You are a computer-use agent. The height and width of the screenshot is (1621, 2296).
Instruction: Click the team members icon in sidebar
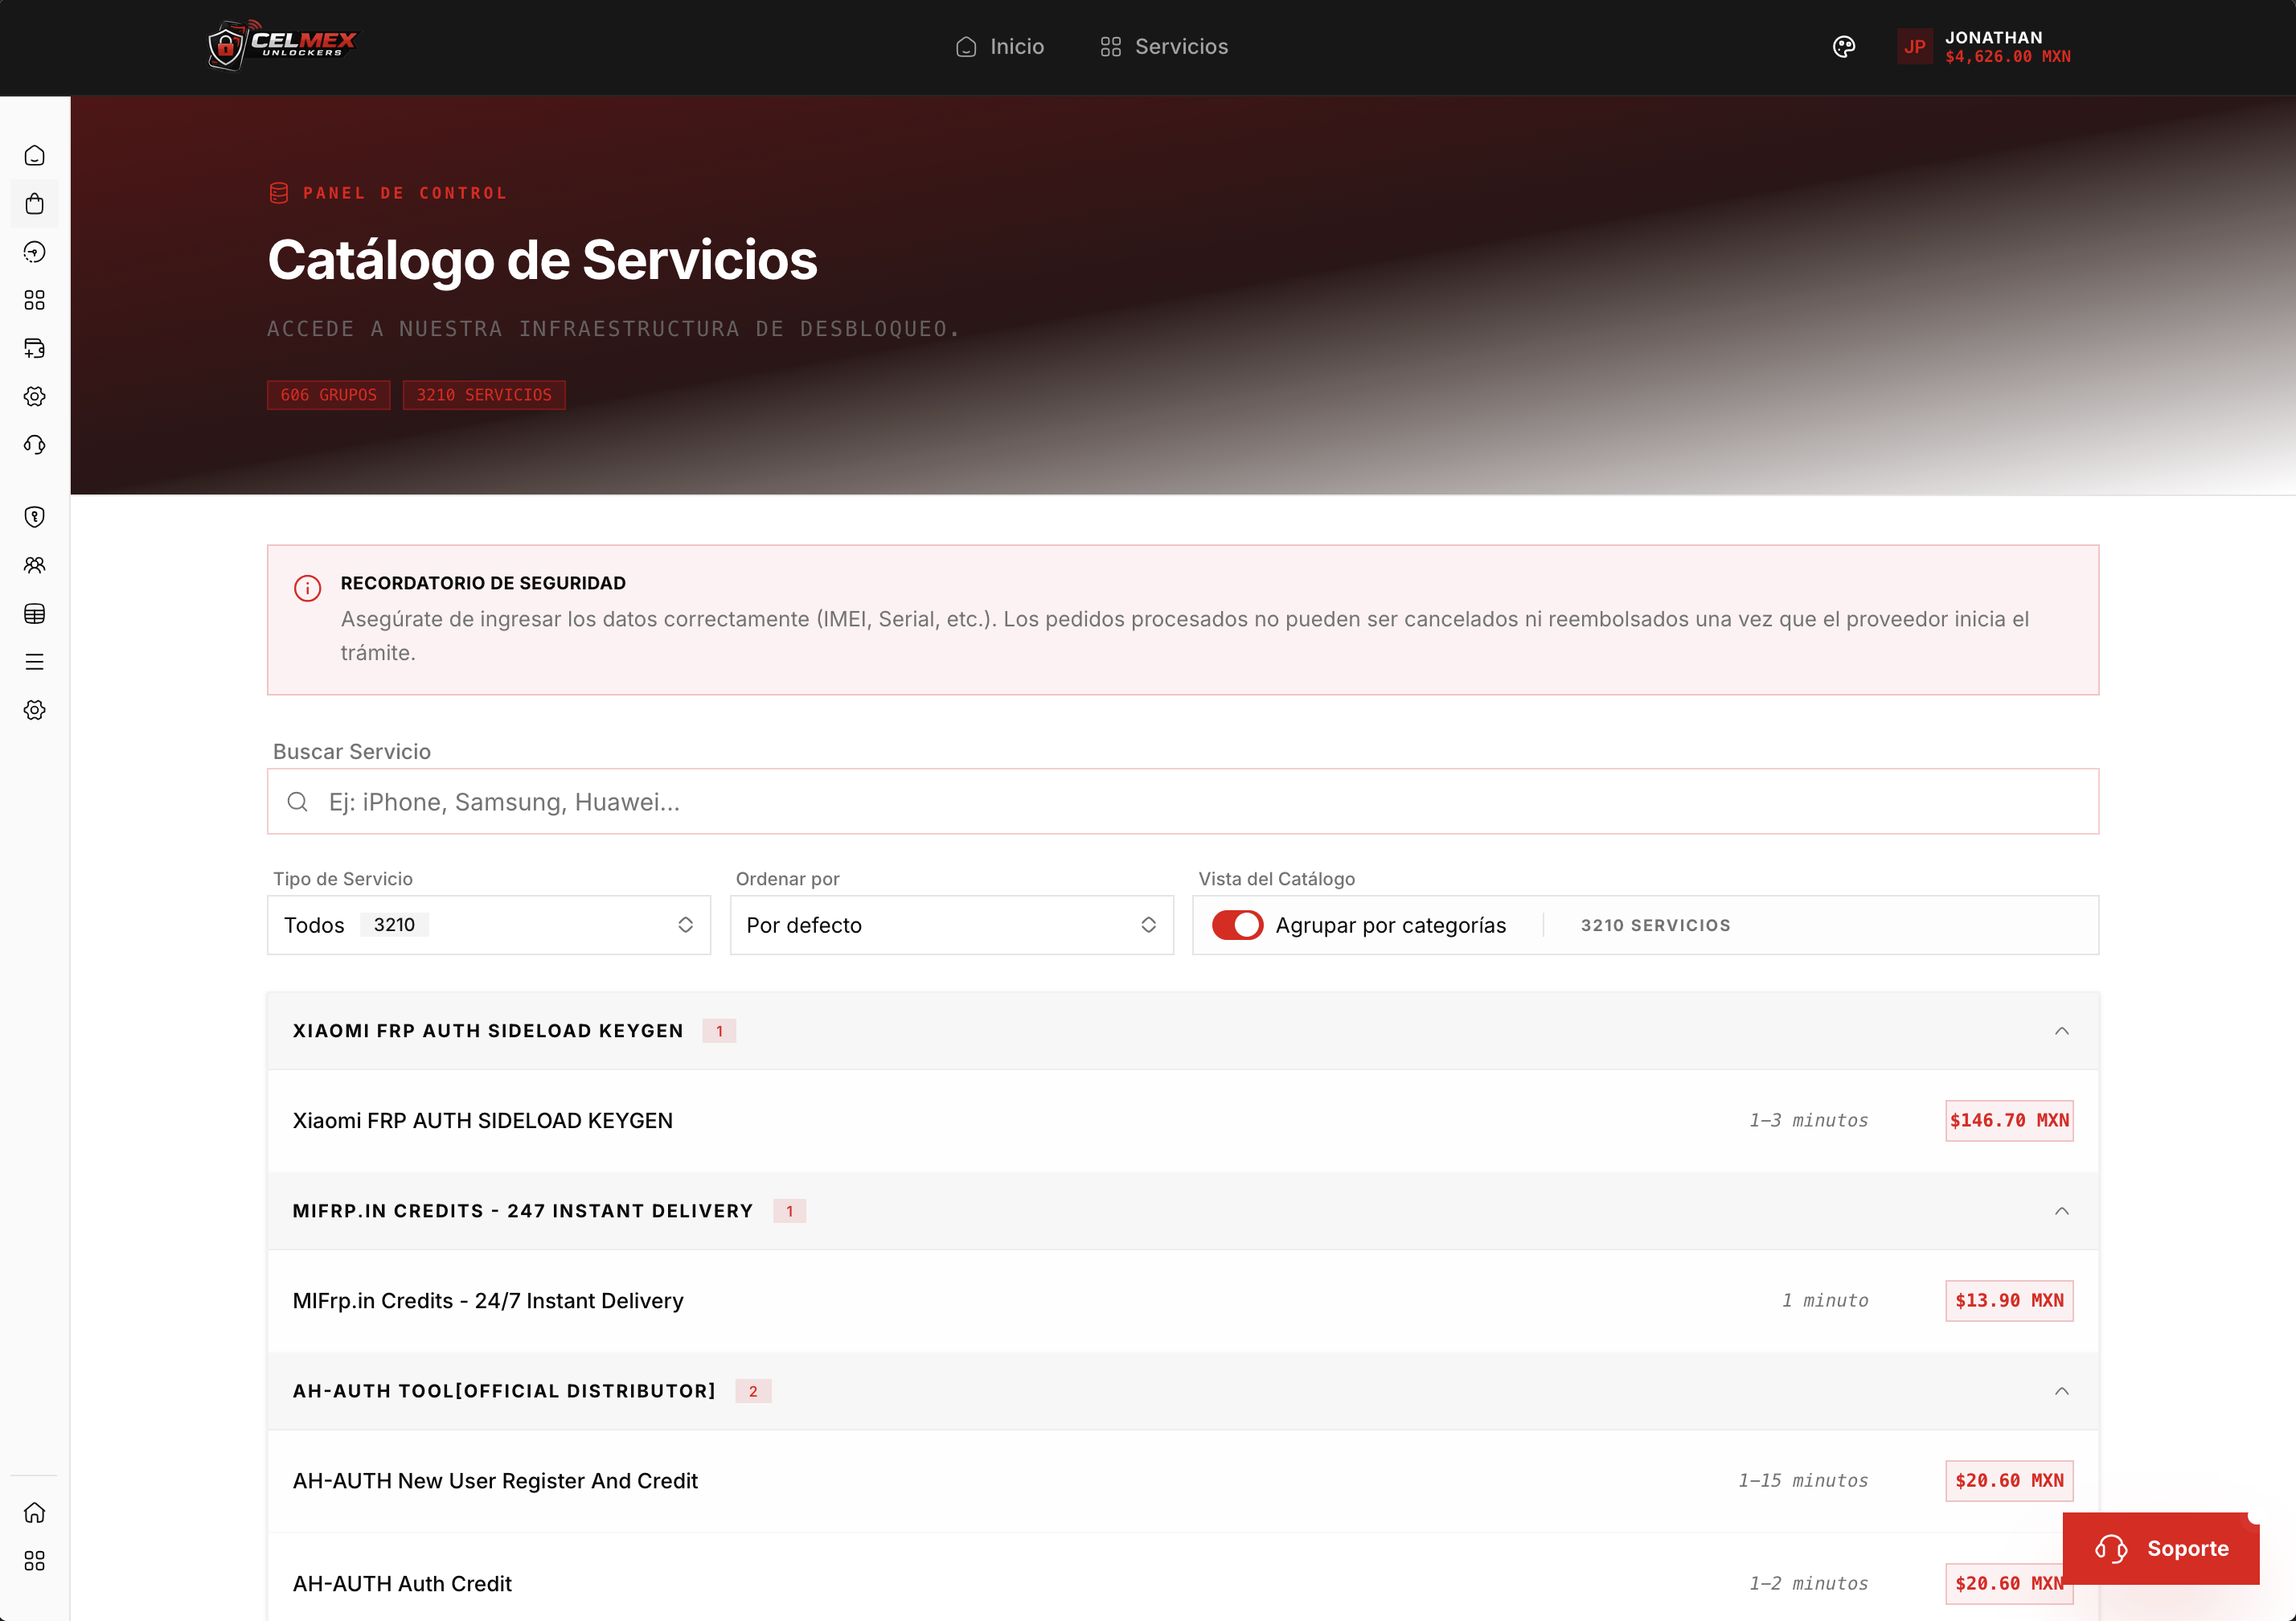click(35, 564)
